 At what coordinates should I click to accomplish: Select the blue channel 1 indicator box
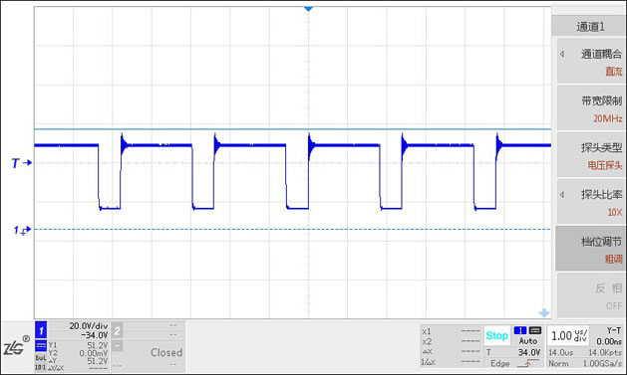pos(41,330)
